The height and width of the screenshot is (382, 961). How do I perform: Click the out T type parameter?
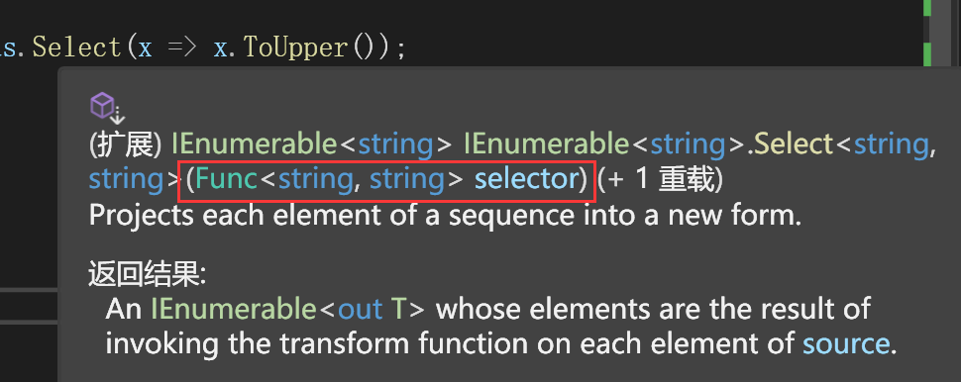click(374, 309)
